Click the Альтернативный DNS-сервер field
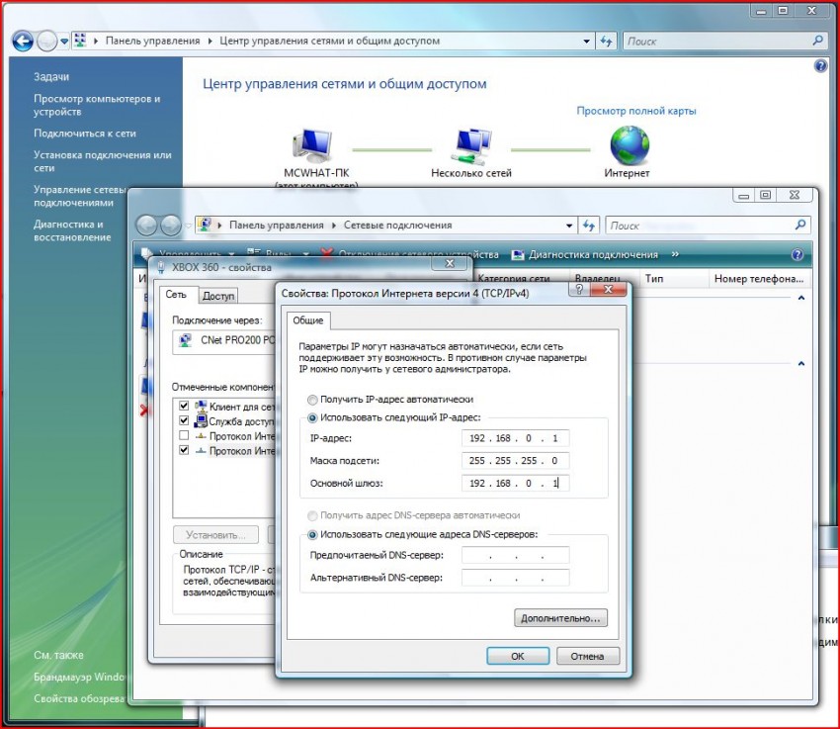 (515, 578)
